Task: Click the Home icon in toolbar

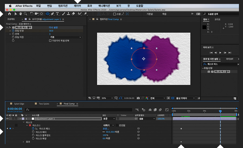Action: (x=10, y=14)
